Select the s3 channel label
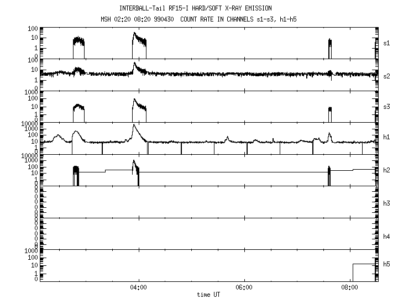Image resolution: width=398 pixels, height=304 pixels. click(387, 106)
